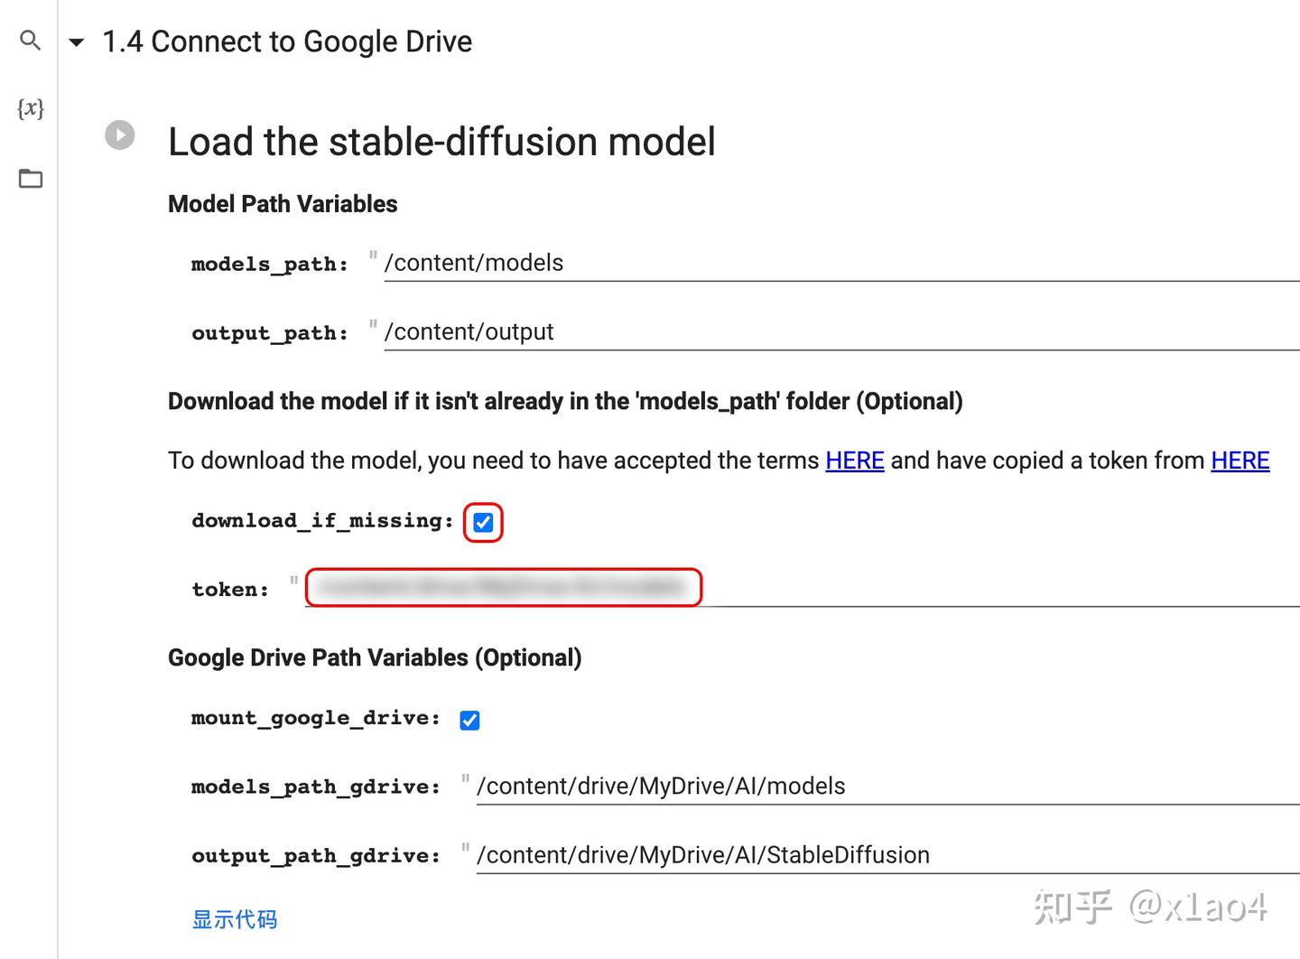
Task: Run the Load stable-diffusion model cell
Action: (120, 135)
